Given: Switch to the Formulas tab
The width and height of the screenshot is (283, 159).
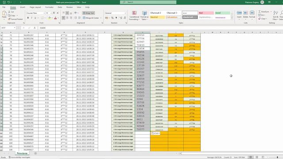Looking at the screenshot, I should tap(49, 7).
